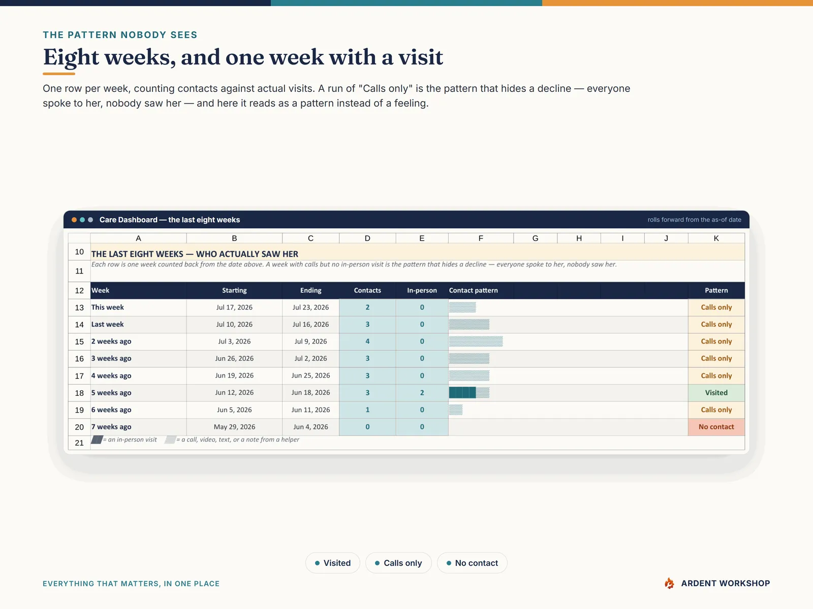Select row 18 header
The width and height of the screenshot is (813, 609).
click(x=79, y=393)
